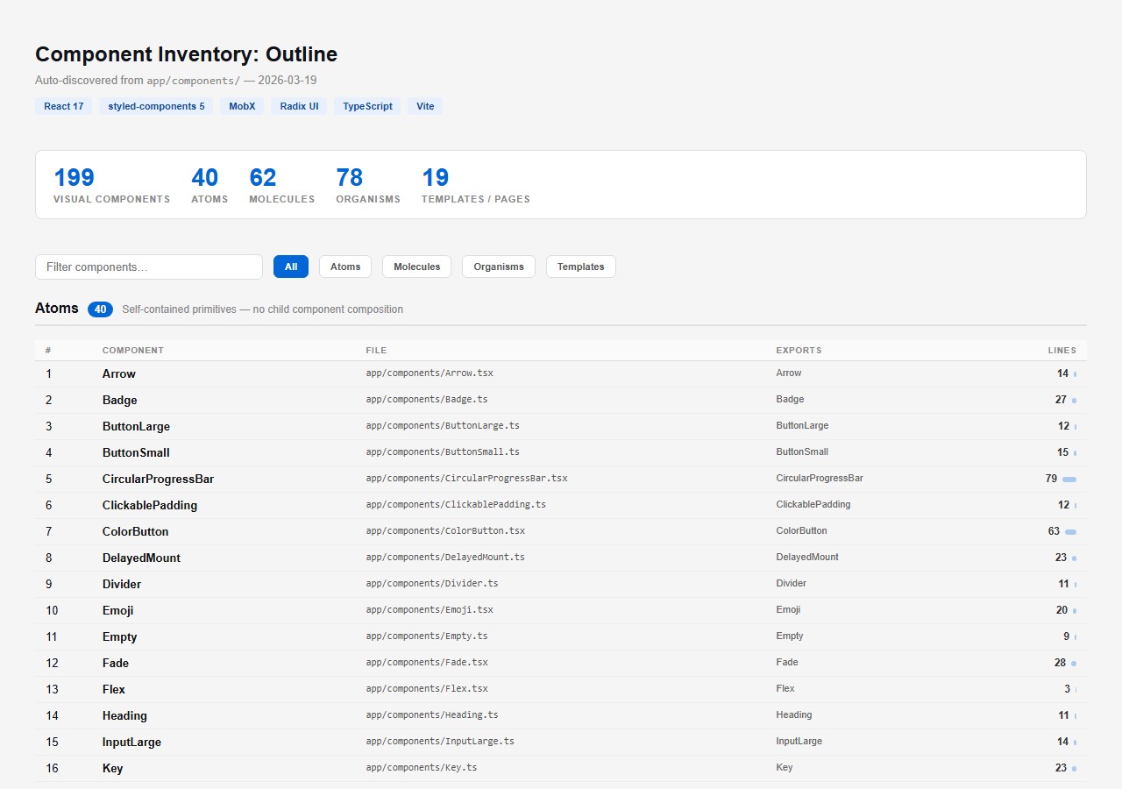The height and width of the screenshot is (789, 1122).
Task: Select the ColorButton component name
Action: [135, 531]
